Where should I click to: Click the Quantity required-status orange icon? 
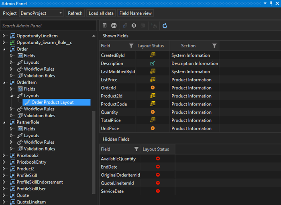click(153, 112)
